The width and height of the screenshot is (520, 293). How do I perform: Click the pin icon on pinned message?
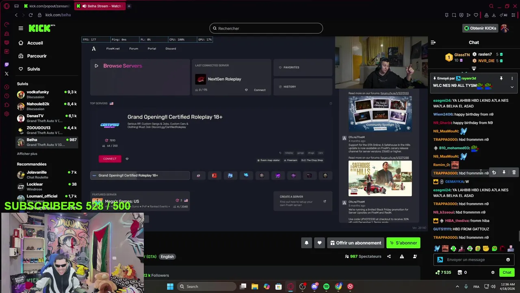(501, 78)
